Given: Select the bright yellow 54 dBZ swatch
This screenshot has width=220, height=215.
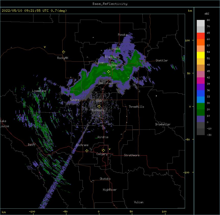Looking at the screenshot, I should tap(201, 55).
